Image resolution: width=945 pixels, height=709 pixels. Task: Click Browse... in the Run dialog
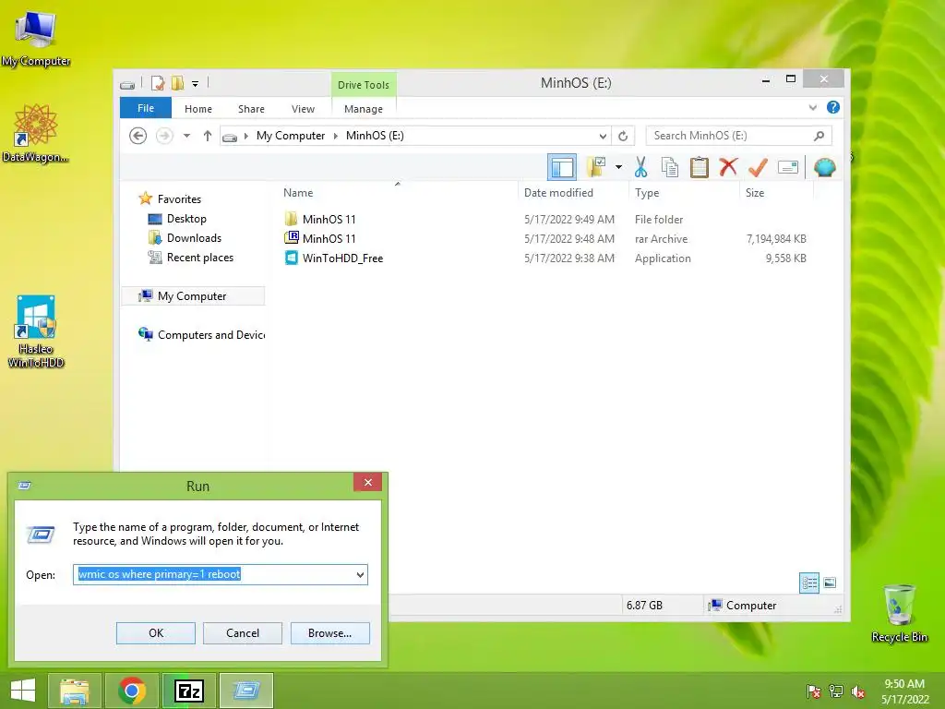point(329,633)
